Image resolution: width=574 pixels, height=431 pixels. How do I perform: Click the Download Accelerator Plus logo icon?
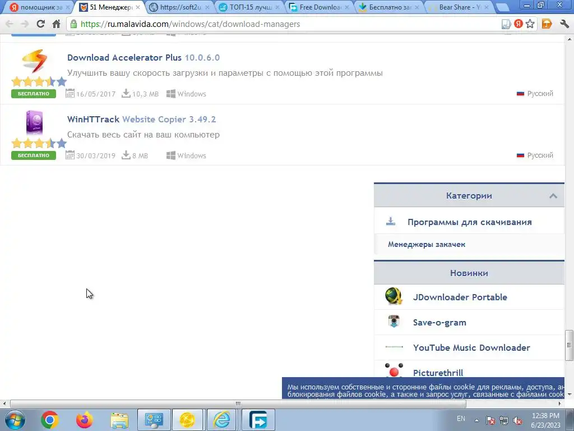point(34,61)
